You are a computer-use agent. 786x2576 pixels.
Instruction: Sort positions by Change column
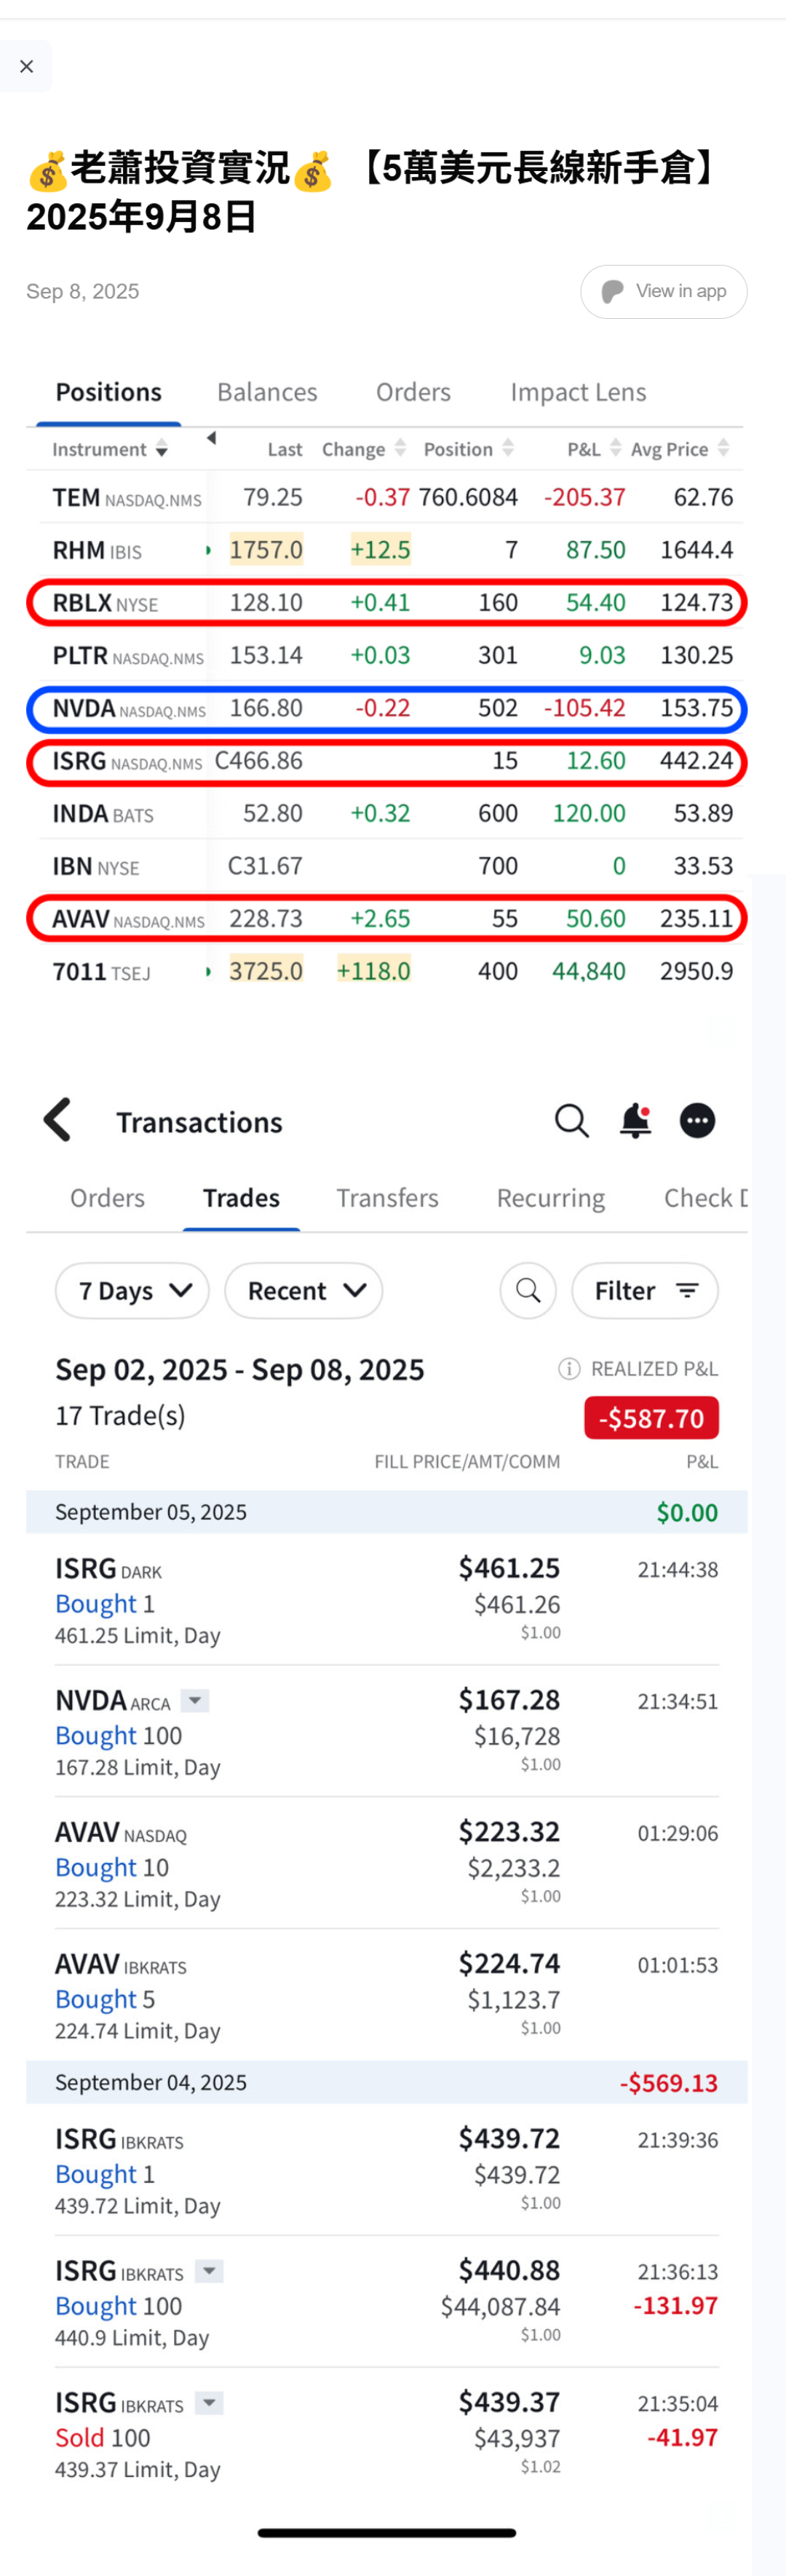coord(363,450)
